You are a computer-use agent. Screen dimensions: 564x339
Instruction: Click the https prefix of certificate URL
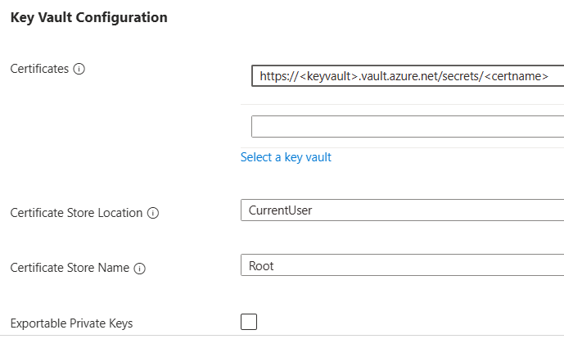pyautogui.click(x=274, y=76)
